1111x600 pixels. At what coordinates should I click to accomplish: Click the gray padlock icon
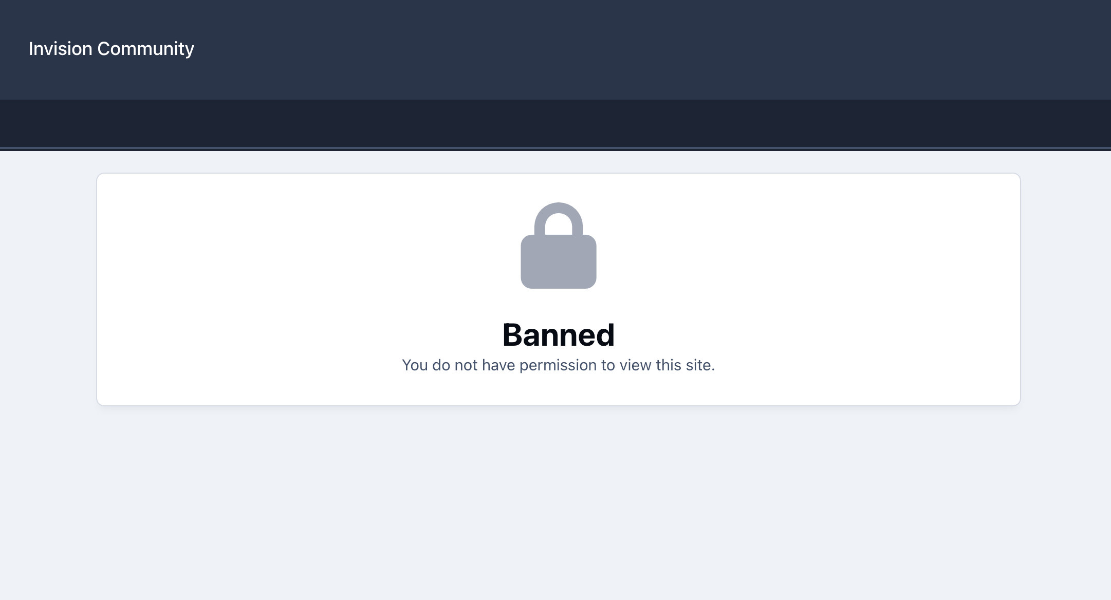pyautogui.click(x=559, y=246)
